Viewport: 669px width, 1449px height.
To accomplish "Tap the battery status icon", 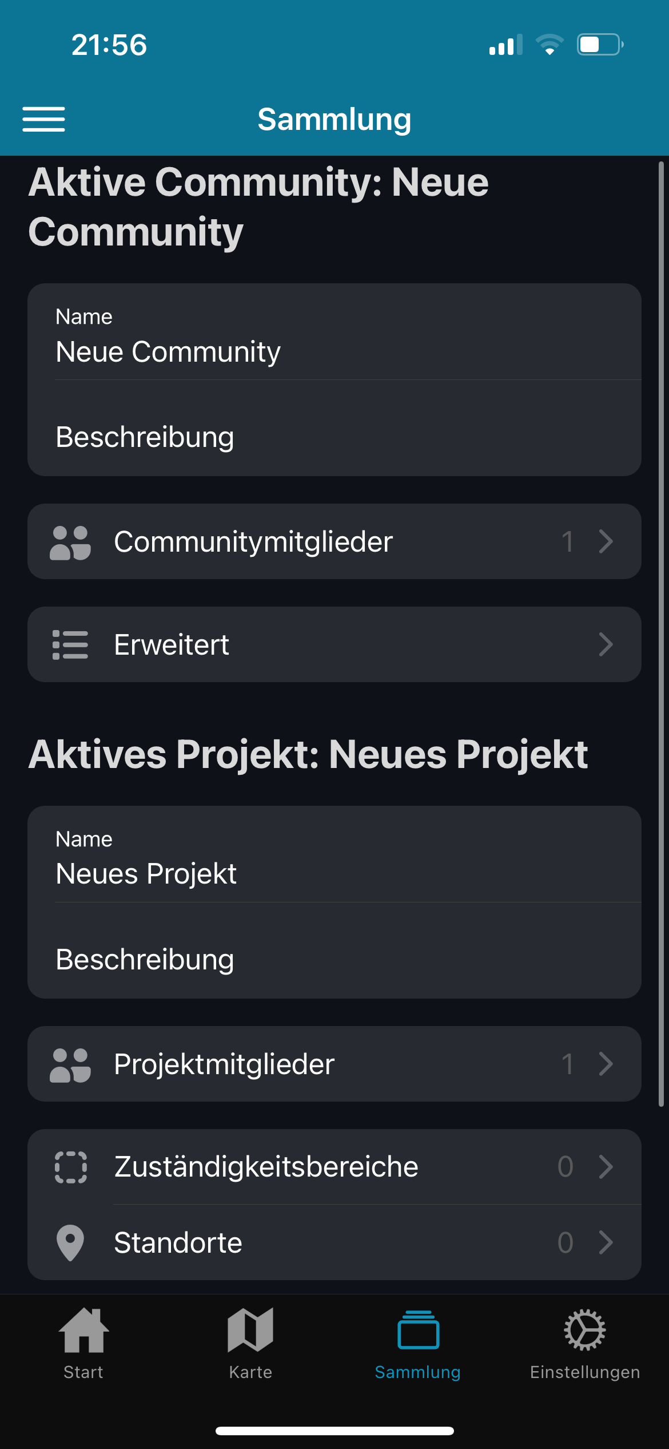I will [599, 45].
